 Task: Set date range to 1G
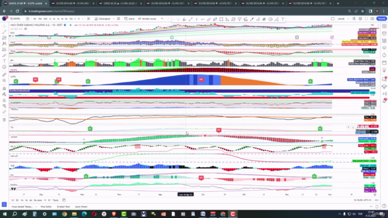tap(13, 200)
